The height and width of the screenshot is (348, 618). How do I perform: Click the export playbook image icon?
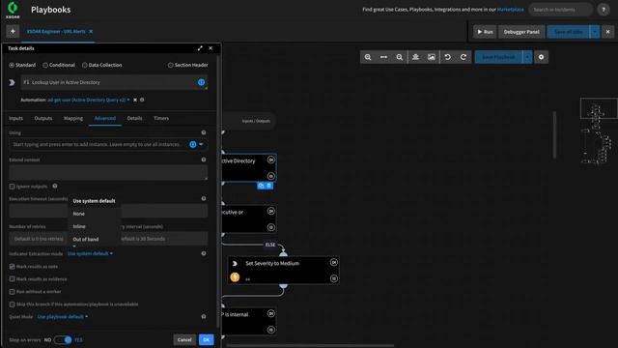click(432, 57)
